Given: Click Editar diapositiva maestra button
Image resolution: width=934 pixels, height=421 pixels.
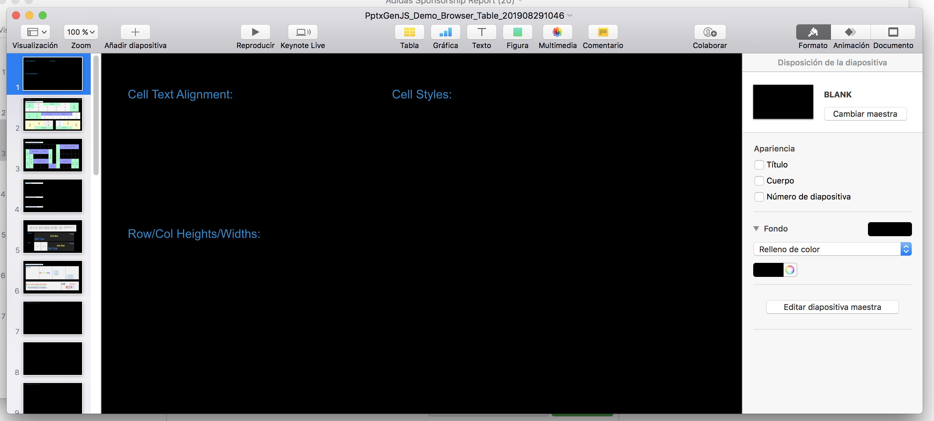Looking at the screenshot, I should coord(832,307).
